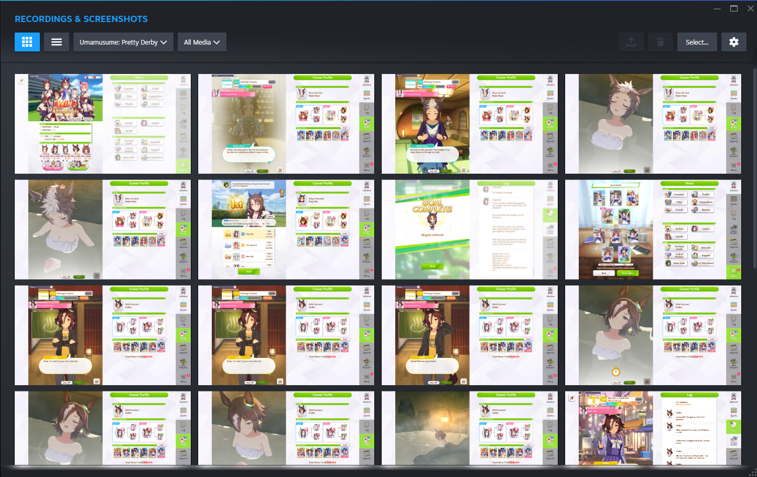Image resolution: width=757 pixels, height=477 pixels.
Task: Open the purple uniform street Log screenshot
Action: tap(653, 428)
